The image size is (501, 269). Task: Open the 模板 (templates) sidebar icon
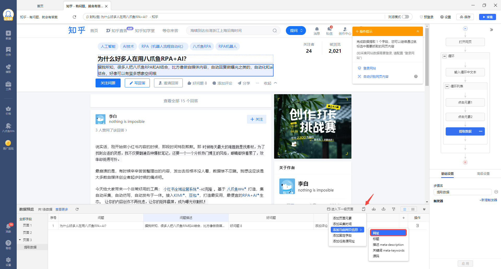pos(8,69)
